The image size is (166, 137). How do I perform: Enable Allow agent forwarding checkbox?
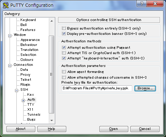64,72
